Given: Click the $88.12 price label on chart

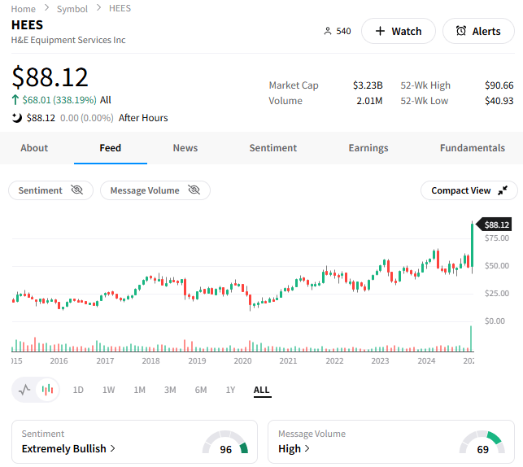Looking at the screenshot, I should (x=495, y=225).
